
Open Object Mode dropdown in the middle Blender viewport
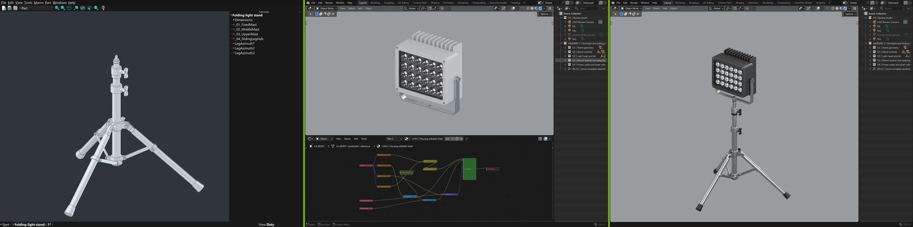point(326,8)
